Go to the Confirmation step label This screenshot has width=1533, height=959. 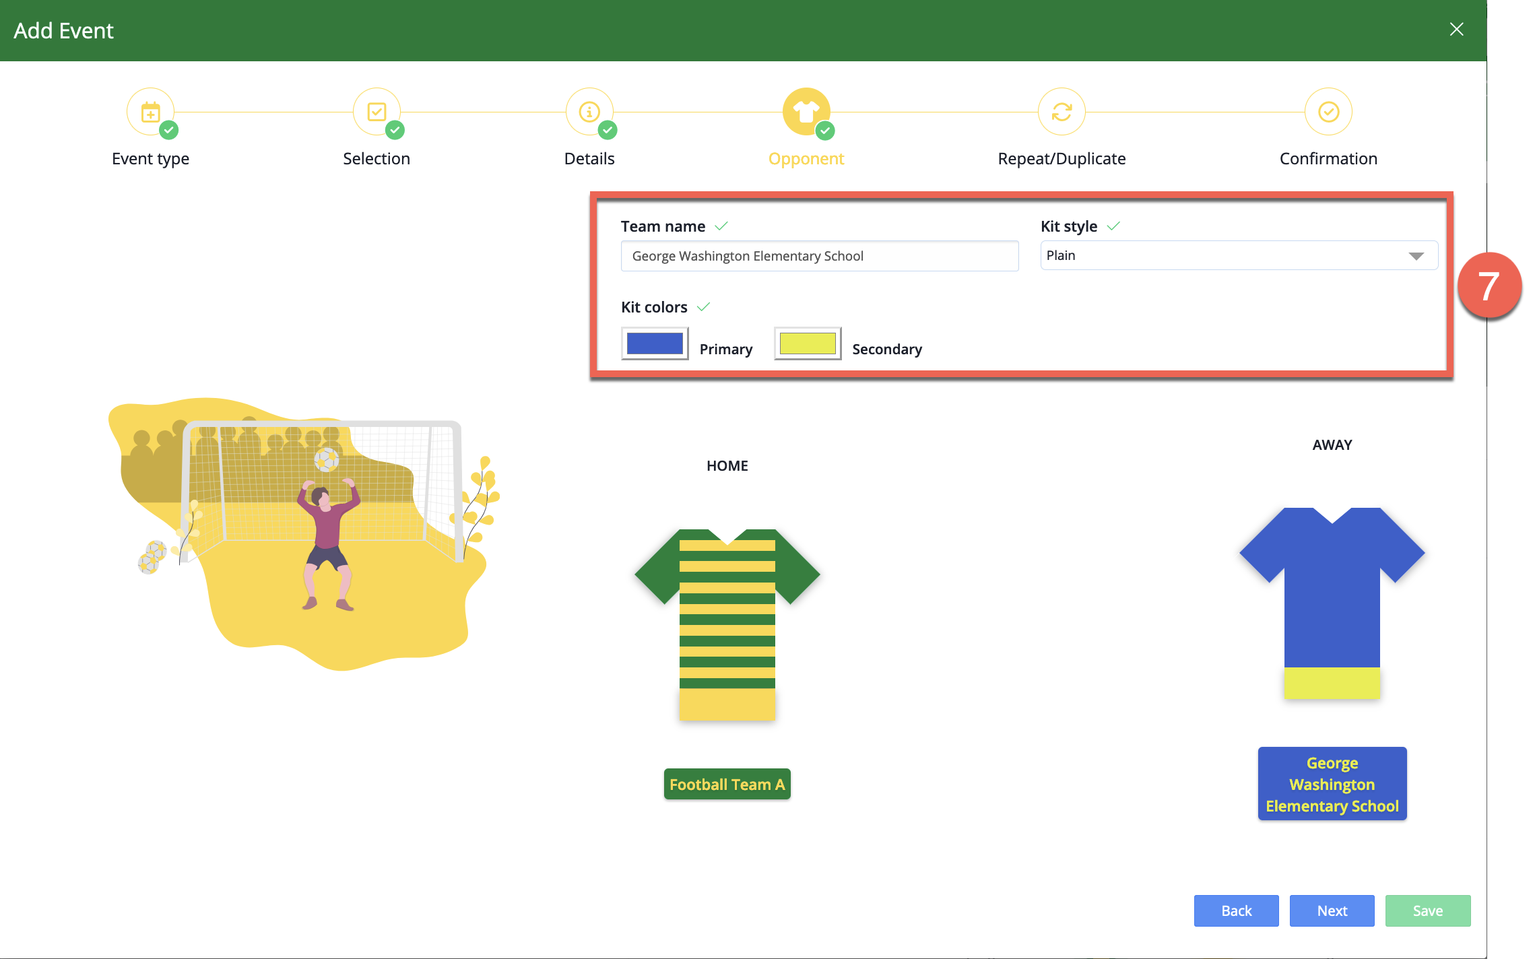tap(1328, 159)
